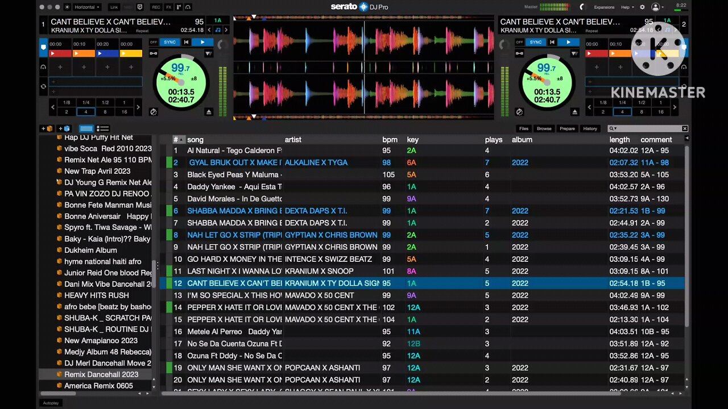Open the settings gear in the top bar
The width and height of the screenshot is (728, 409).
click(642, 7)
